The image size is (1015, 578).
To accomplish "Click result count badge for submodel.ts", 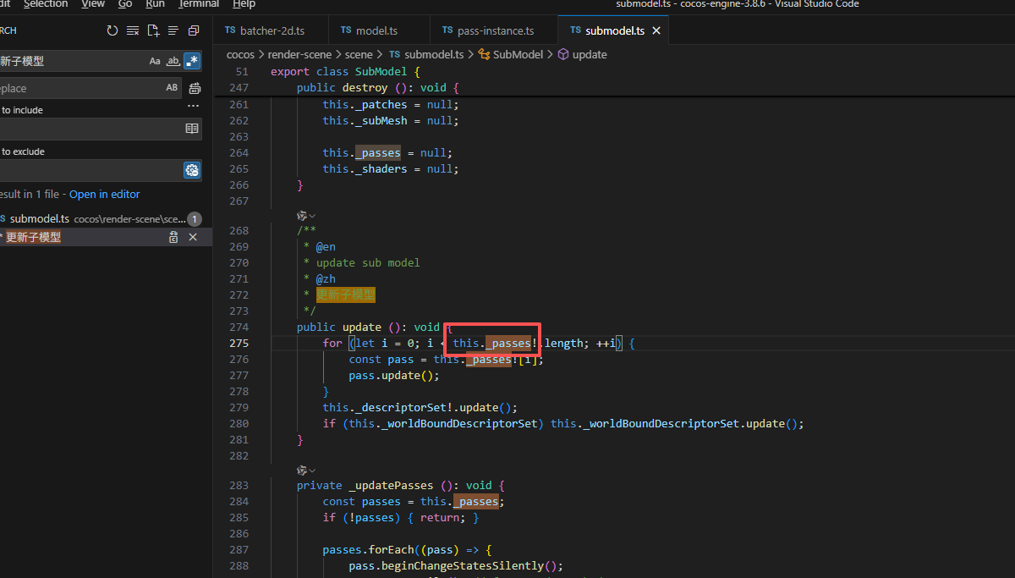I will coord(195,219).
